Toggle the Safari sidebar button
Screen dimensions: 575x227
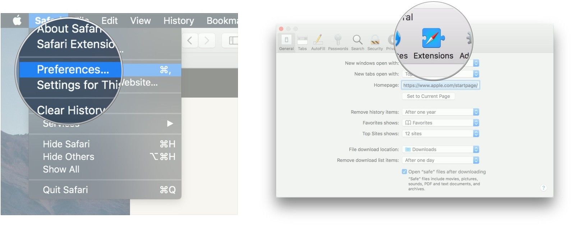point(233,41)
